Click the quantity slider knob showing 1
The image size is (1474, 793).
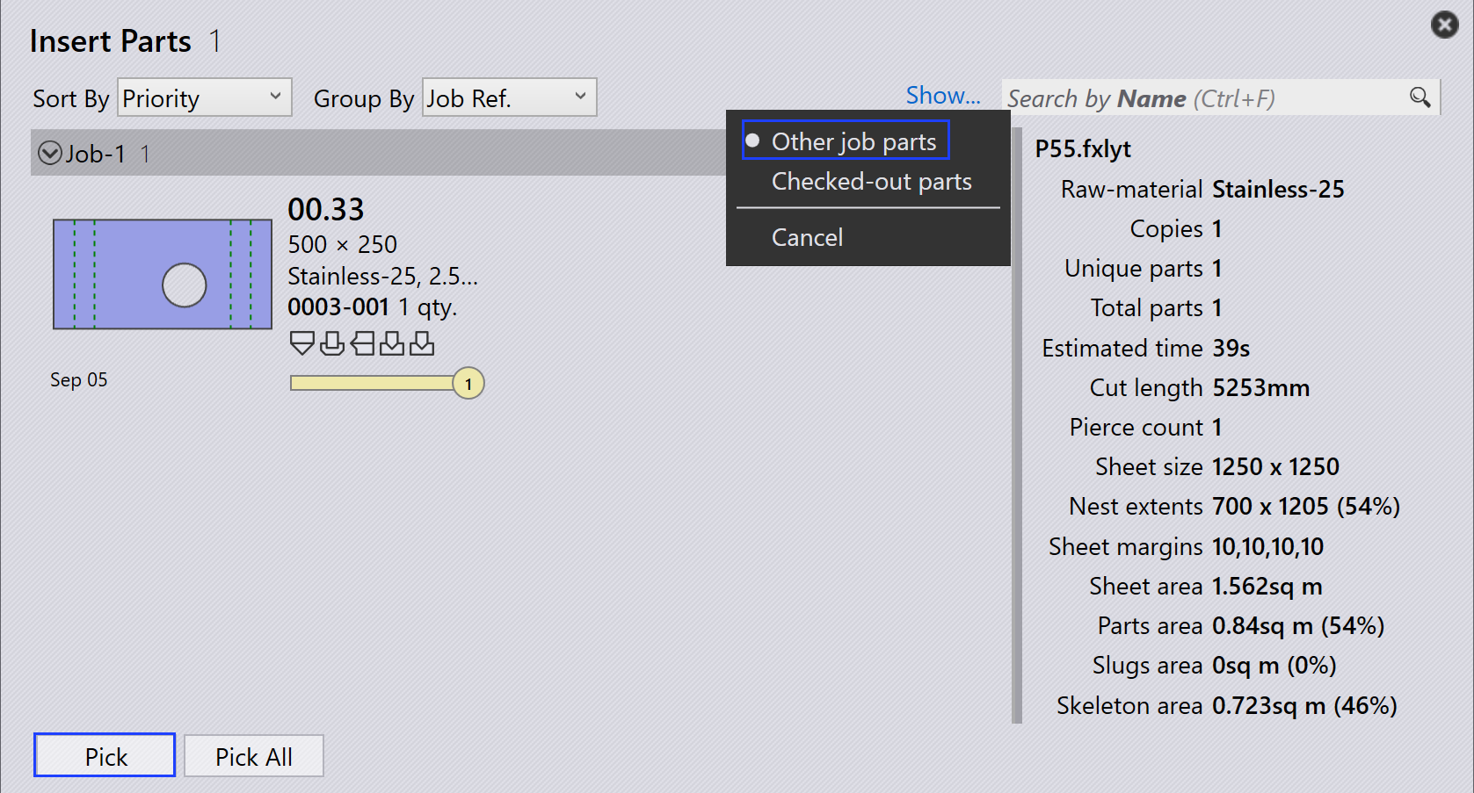pyautogui.click(x=468, y=383)
